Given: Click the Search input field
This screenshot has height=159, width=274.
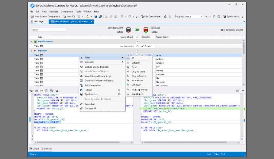Looking at the screenshot, I should coord(49,30).
